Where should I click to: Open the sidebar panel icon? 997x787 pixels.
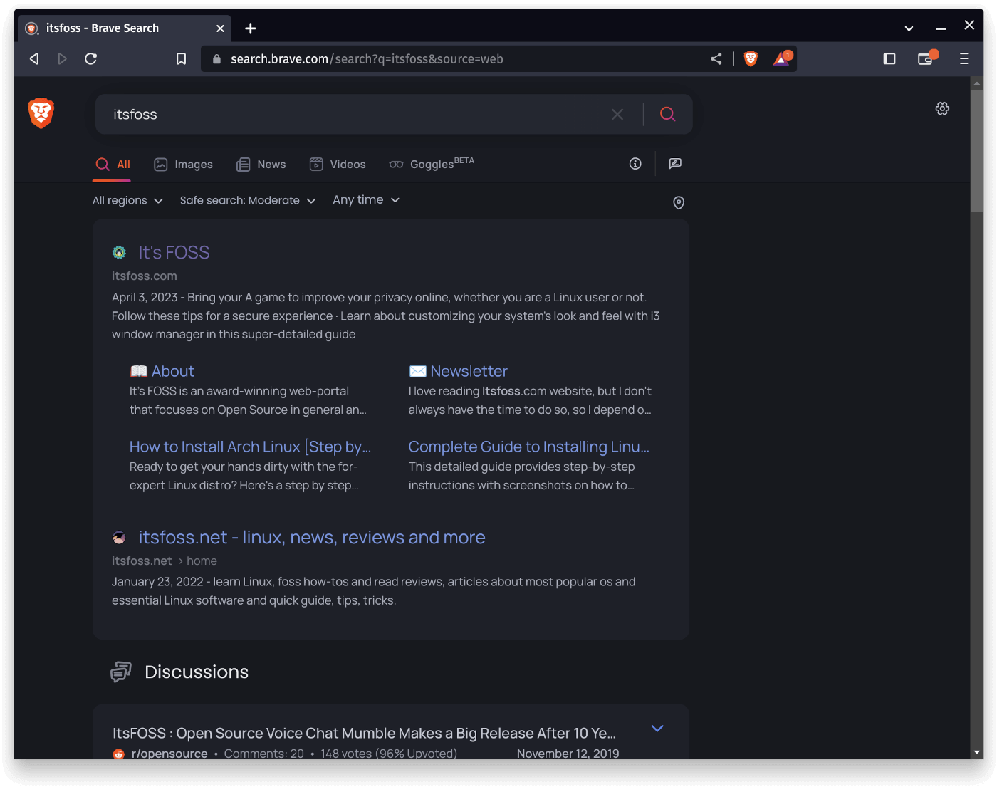tap(889, 58)
